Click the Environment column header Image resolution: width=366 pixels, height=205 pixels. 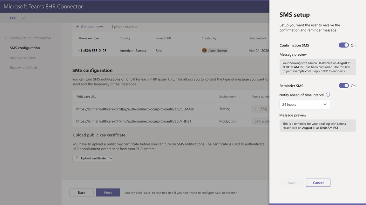point(227,97)
